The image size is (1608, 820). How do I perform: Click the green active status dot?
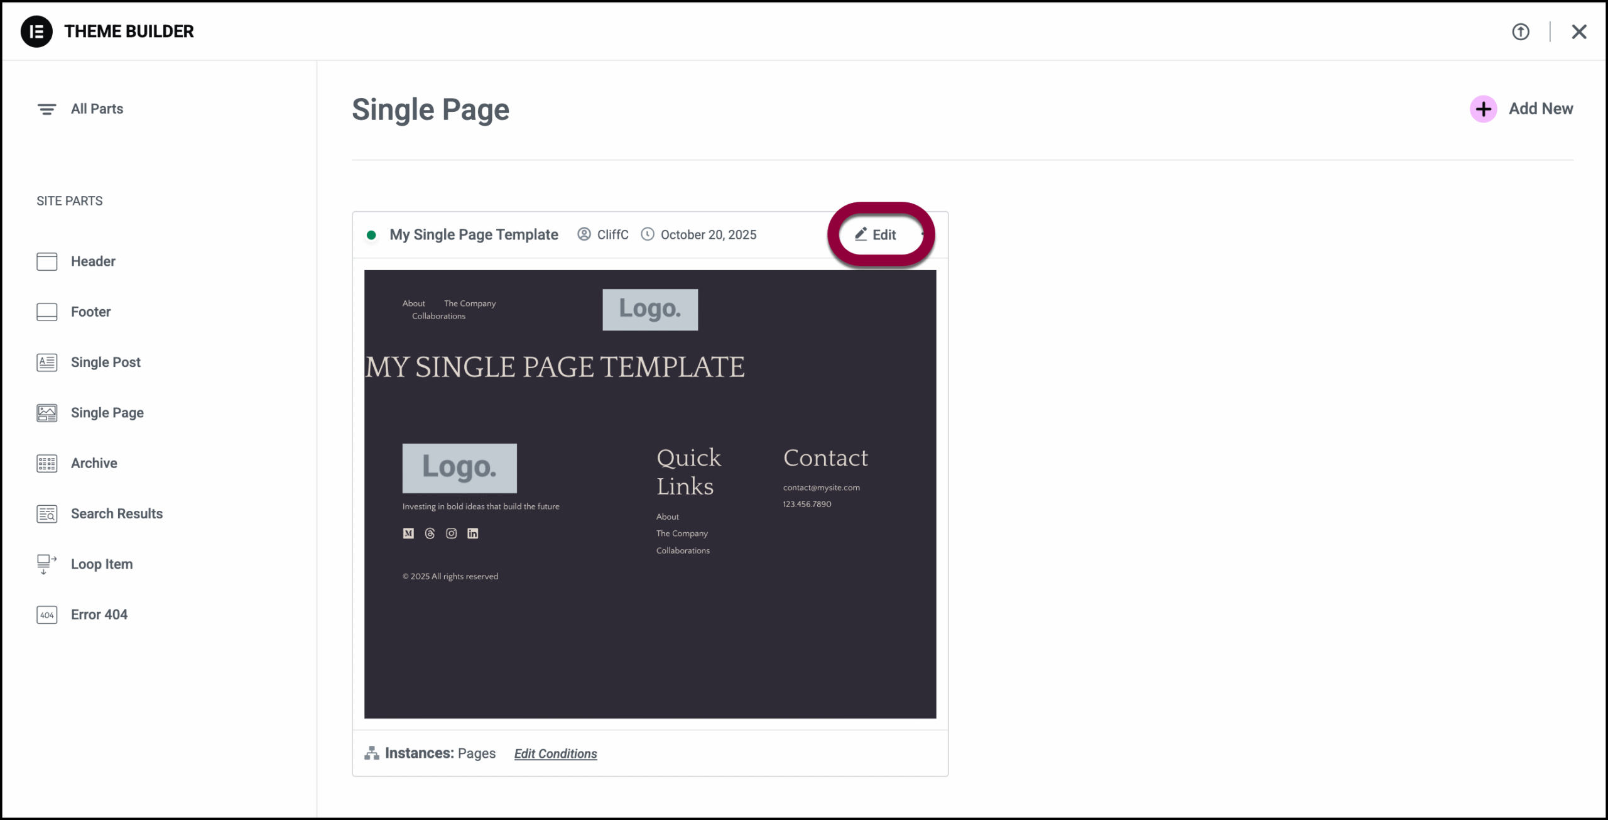(371, 235)
